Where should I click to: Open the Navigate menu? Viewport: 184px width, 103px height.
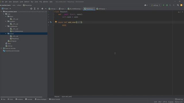pos(16,2)
